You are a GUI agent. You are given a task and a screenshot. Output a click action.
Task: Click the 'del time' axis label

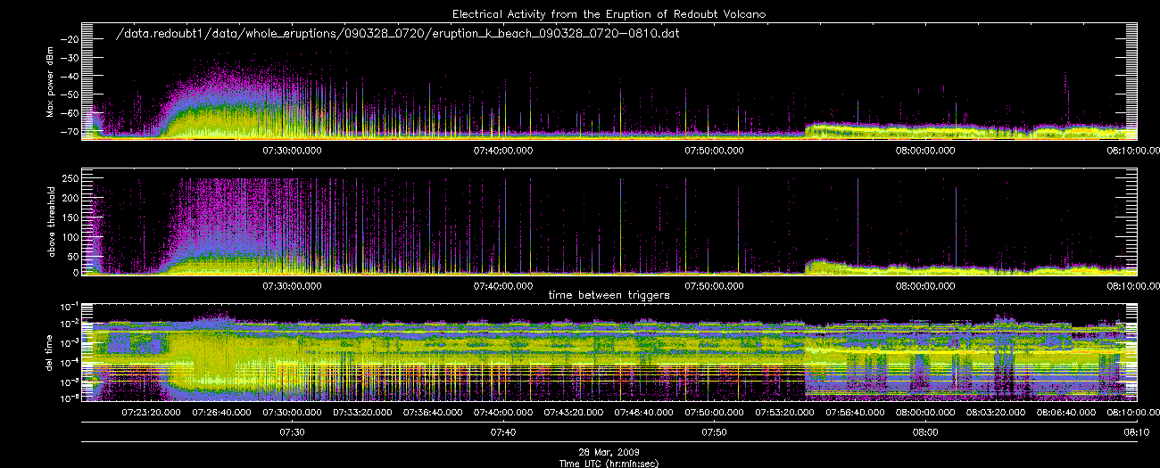click(x=51, y=352)
